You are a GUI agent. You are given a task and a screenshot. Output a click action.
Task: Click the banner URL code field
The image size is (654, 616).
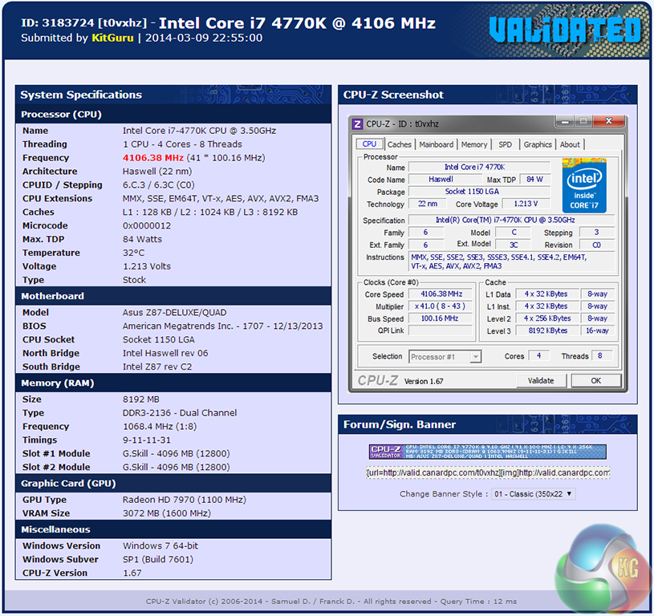pyautogui.click(x=488, y=472)
